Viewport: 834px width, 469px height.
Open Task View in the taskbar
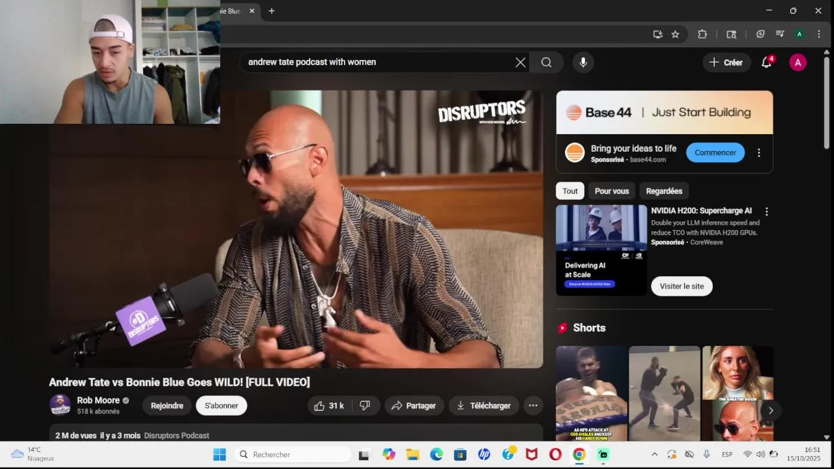(x=364, y=455)
